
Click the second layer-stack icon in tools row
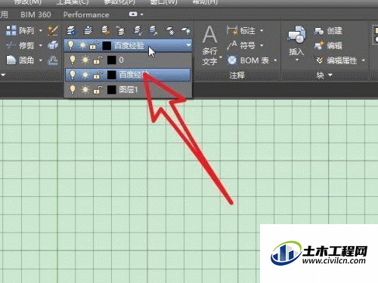[x=88, y=31]
